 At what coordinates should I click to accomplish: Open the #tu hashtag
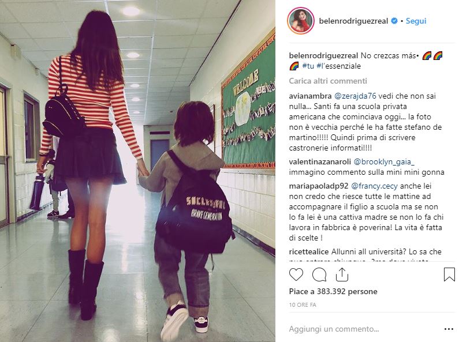308,66
